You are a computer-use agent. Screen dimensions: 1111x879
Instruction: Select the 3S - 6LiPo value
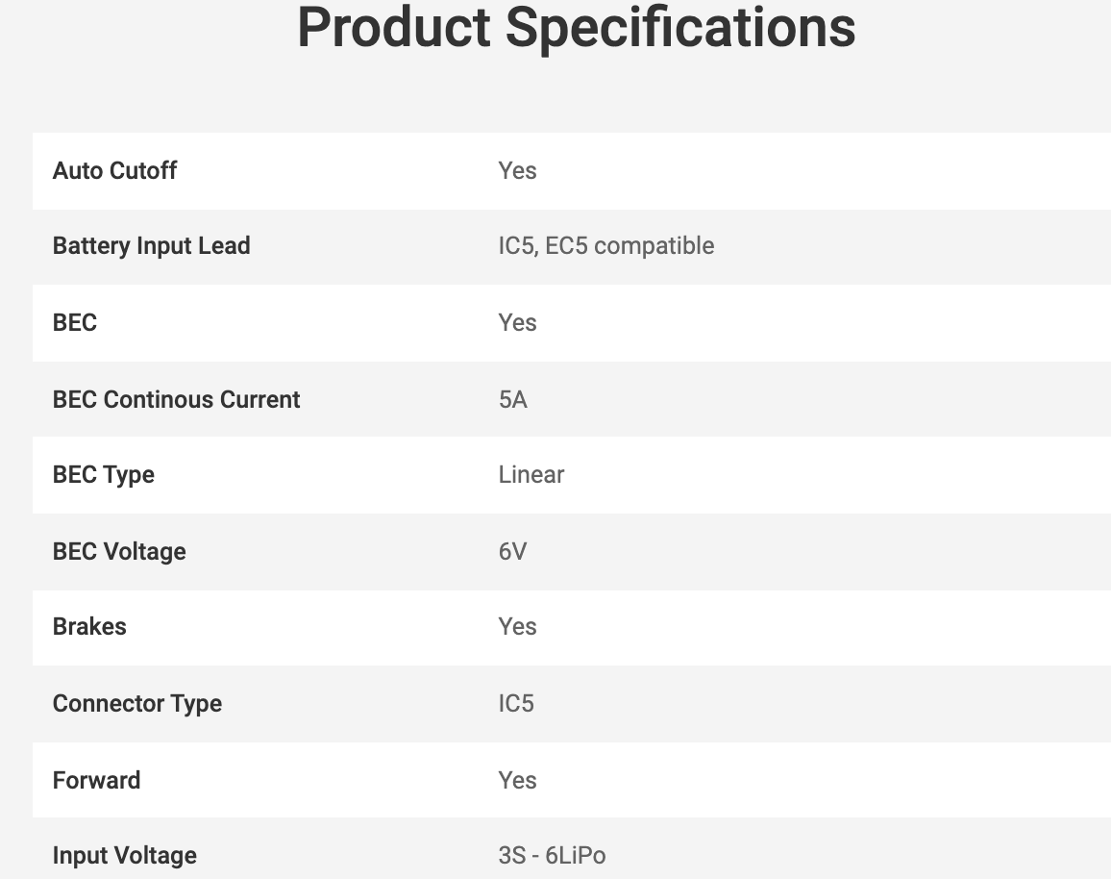(x=552, y=856)
